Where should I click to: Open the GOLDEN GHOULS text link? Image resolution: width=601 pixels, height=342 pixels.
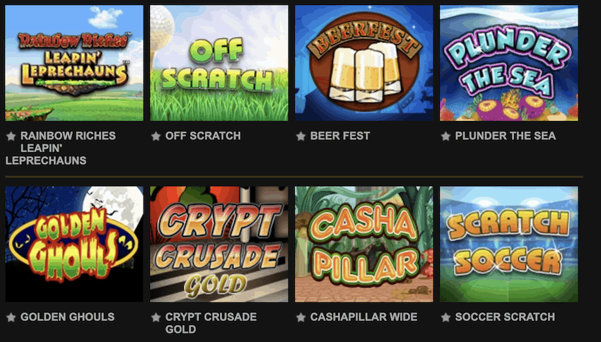point(67,317)
